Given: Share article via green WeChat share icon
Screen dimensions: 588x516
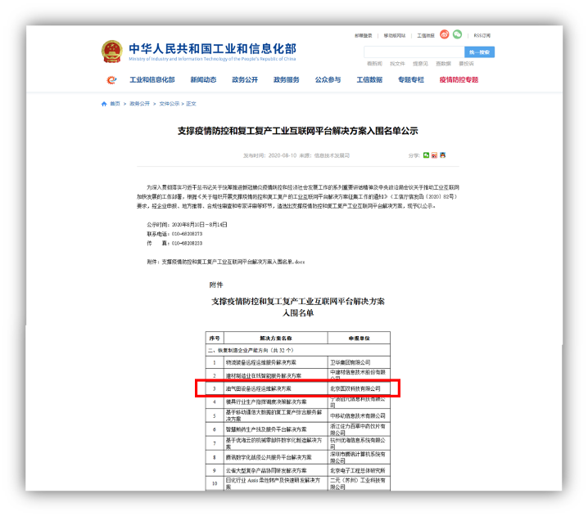Looking at the screenshot, I should [x=426, y=155].
